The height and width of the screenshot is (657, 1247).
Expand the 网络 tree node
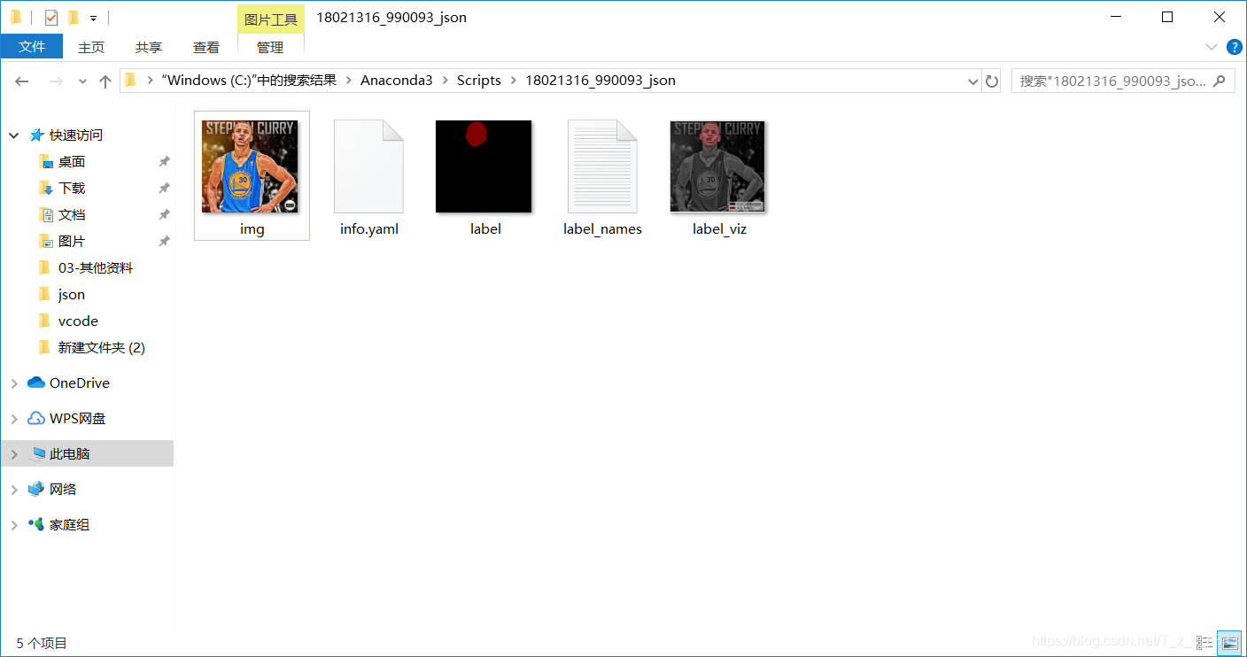click(14, 490)
